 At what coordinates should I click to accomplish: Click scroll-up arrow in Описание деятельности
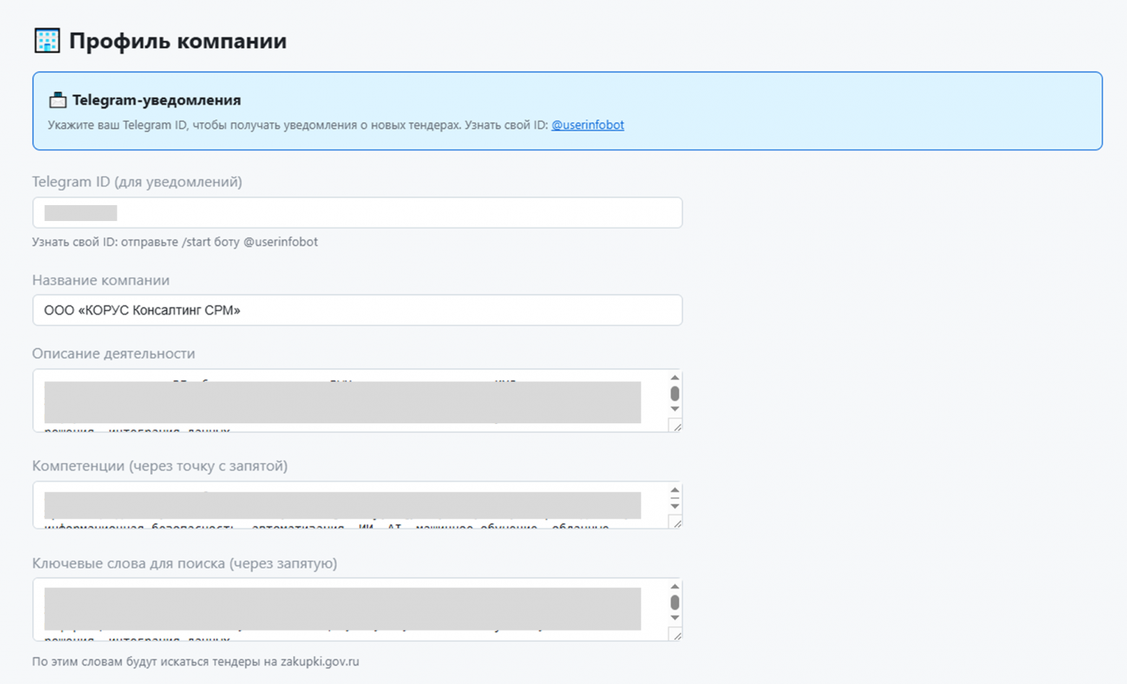[x=675, y=378]
